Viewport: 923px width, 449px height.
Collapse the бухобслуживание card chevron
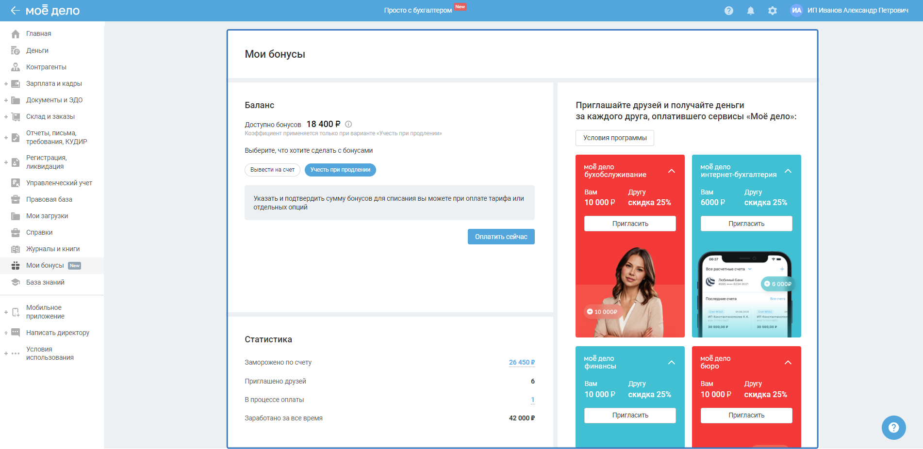(x=672, y=171)
